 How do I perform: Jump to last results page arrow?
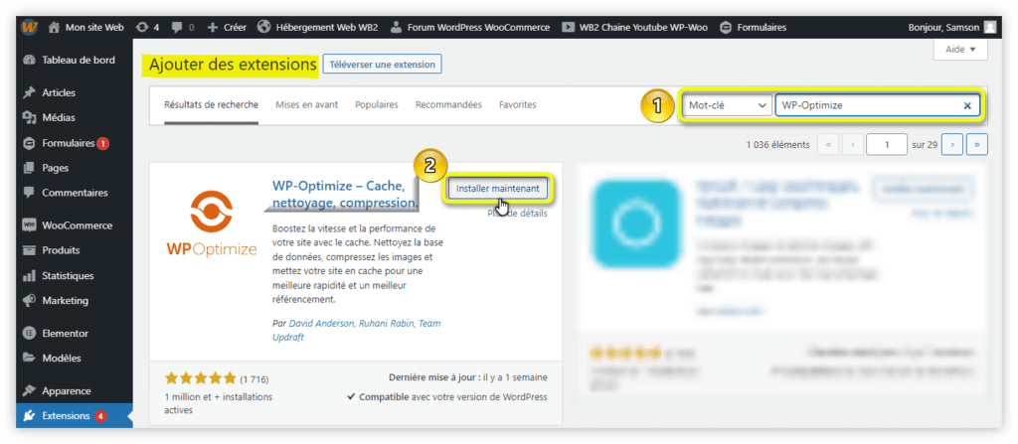coord(977,145)
